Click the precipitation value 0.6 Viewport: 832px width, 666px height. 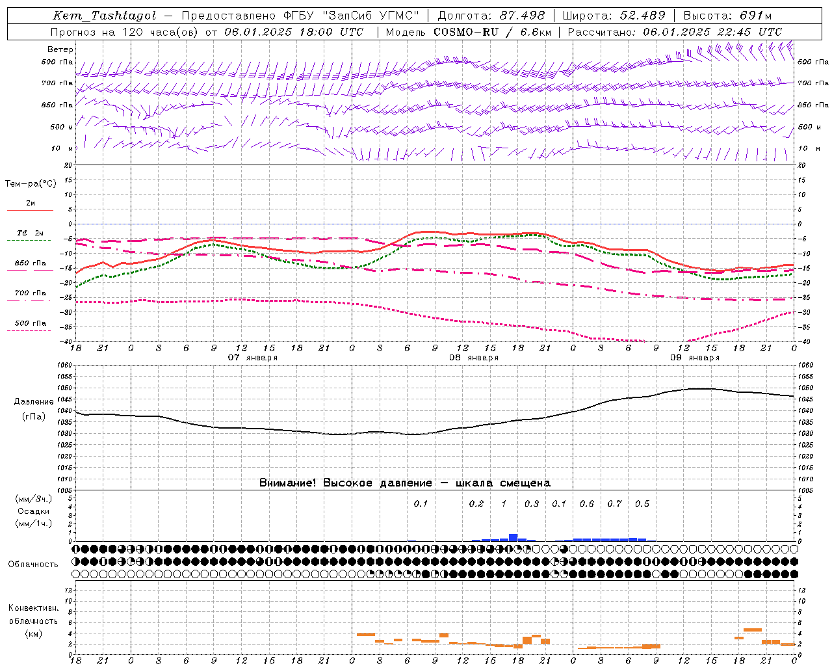[x=587, y=504]
